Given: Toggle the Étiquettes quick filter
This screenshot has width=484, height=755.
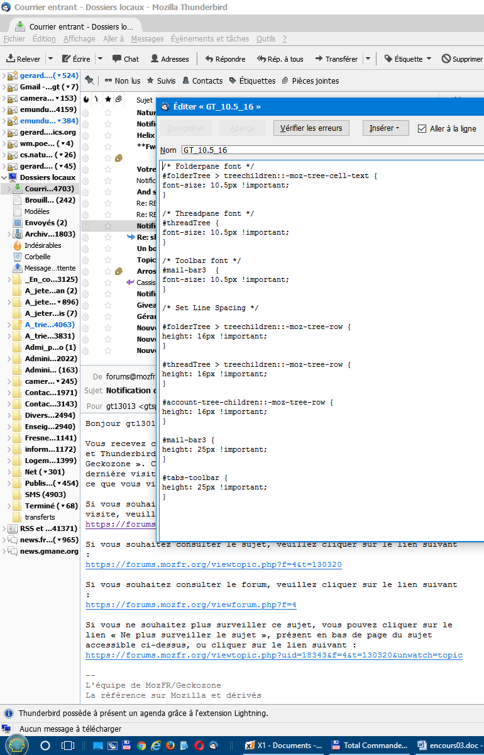Looking at the screenshot, I should click(x=252, y=81).
